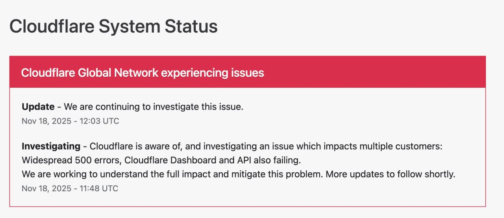Click the 12:03 UTC update timestamp
This screenshot has height=218, width=504.
[x=70, y=121]
